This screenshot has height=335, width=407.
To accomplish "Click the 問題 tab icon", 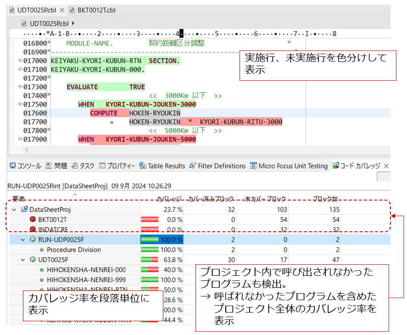I will click(x=49, y=165).
